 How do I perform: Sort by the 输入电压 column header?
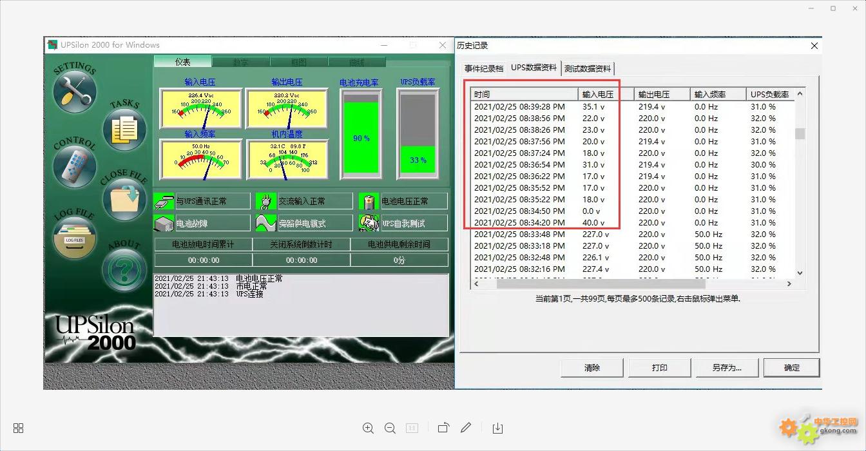click(606, 94)
